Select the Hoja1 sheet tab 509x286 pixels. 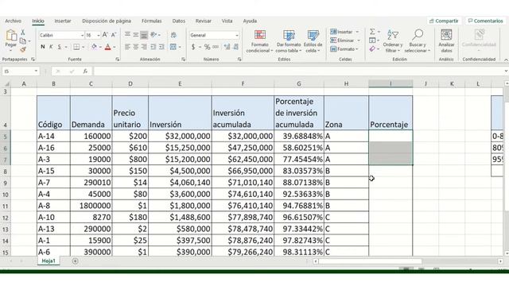(49, 261)
